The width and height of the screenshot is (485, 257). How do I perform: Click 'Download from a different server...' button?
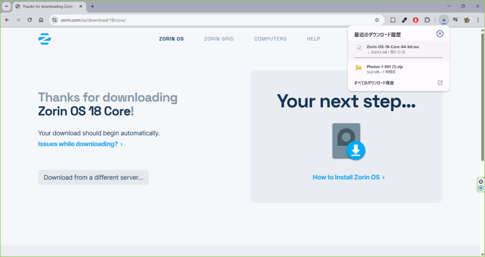[x=93, y=178]
